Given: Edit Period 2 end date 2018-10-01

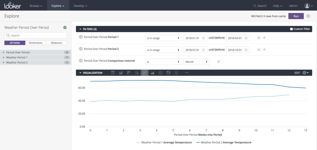Looking at the screenshot, I should pos(238,50).
